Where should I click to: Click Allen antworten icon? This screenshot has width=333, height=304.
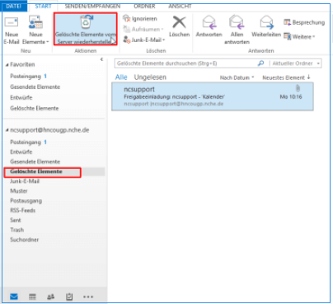click(237, 22)
